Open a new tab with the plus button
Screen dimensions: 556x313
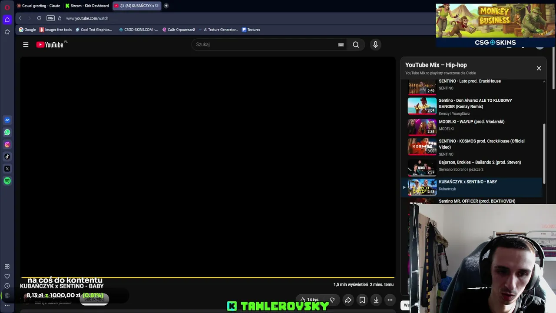166,6
